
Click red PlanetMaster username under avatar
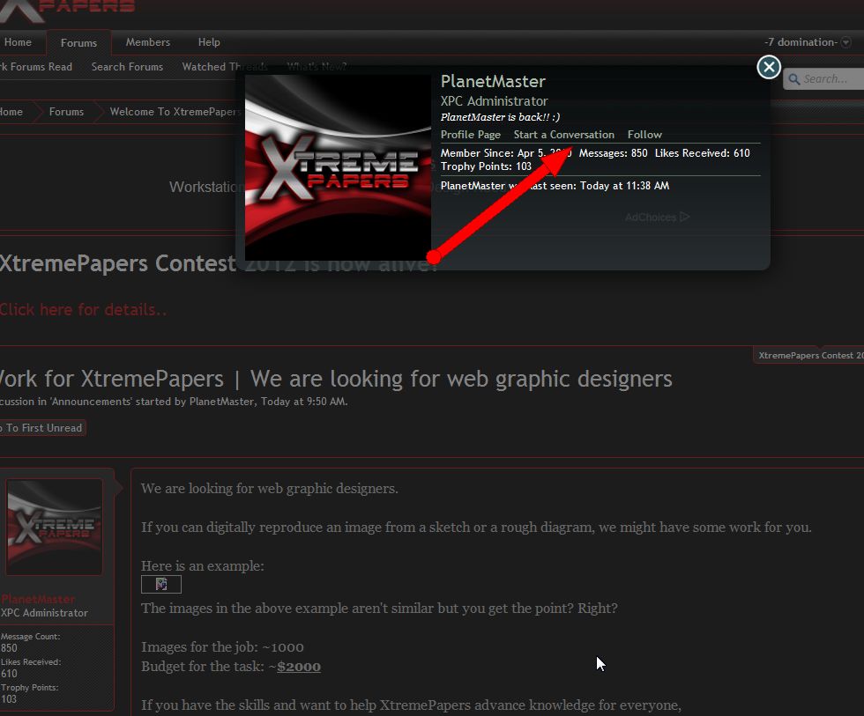click(x=37, y=600)
